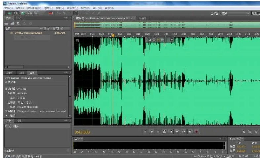Screen dimensions: 260x158
Task: Open the 帮助(H) menu
Action: click(109, 8)
